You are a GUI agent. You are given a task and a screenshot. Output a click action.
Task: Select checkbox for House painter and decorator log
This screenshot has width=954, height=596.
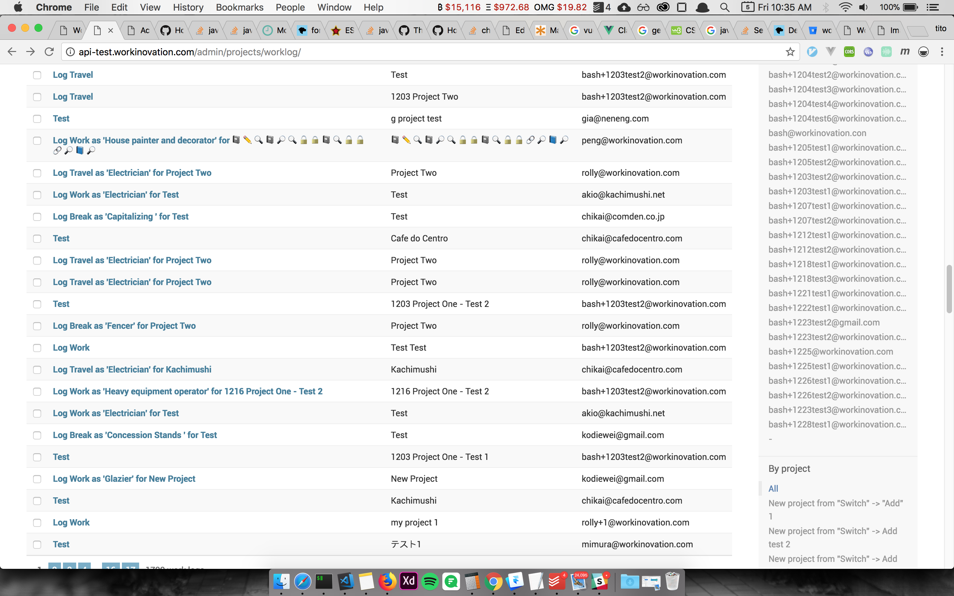pos(37,141)
